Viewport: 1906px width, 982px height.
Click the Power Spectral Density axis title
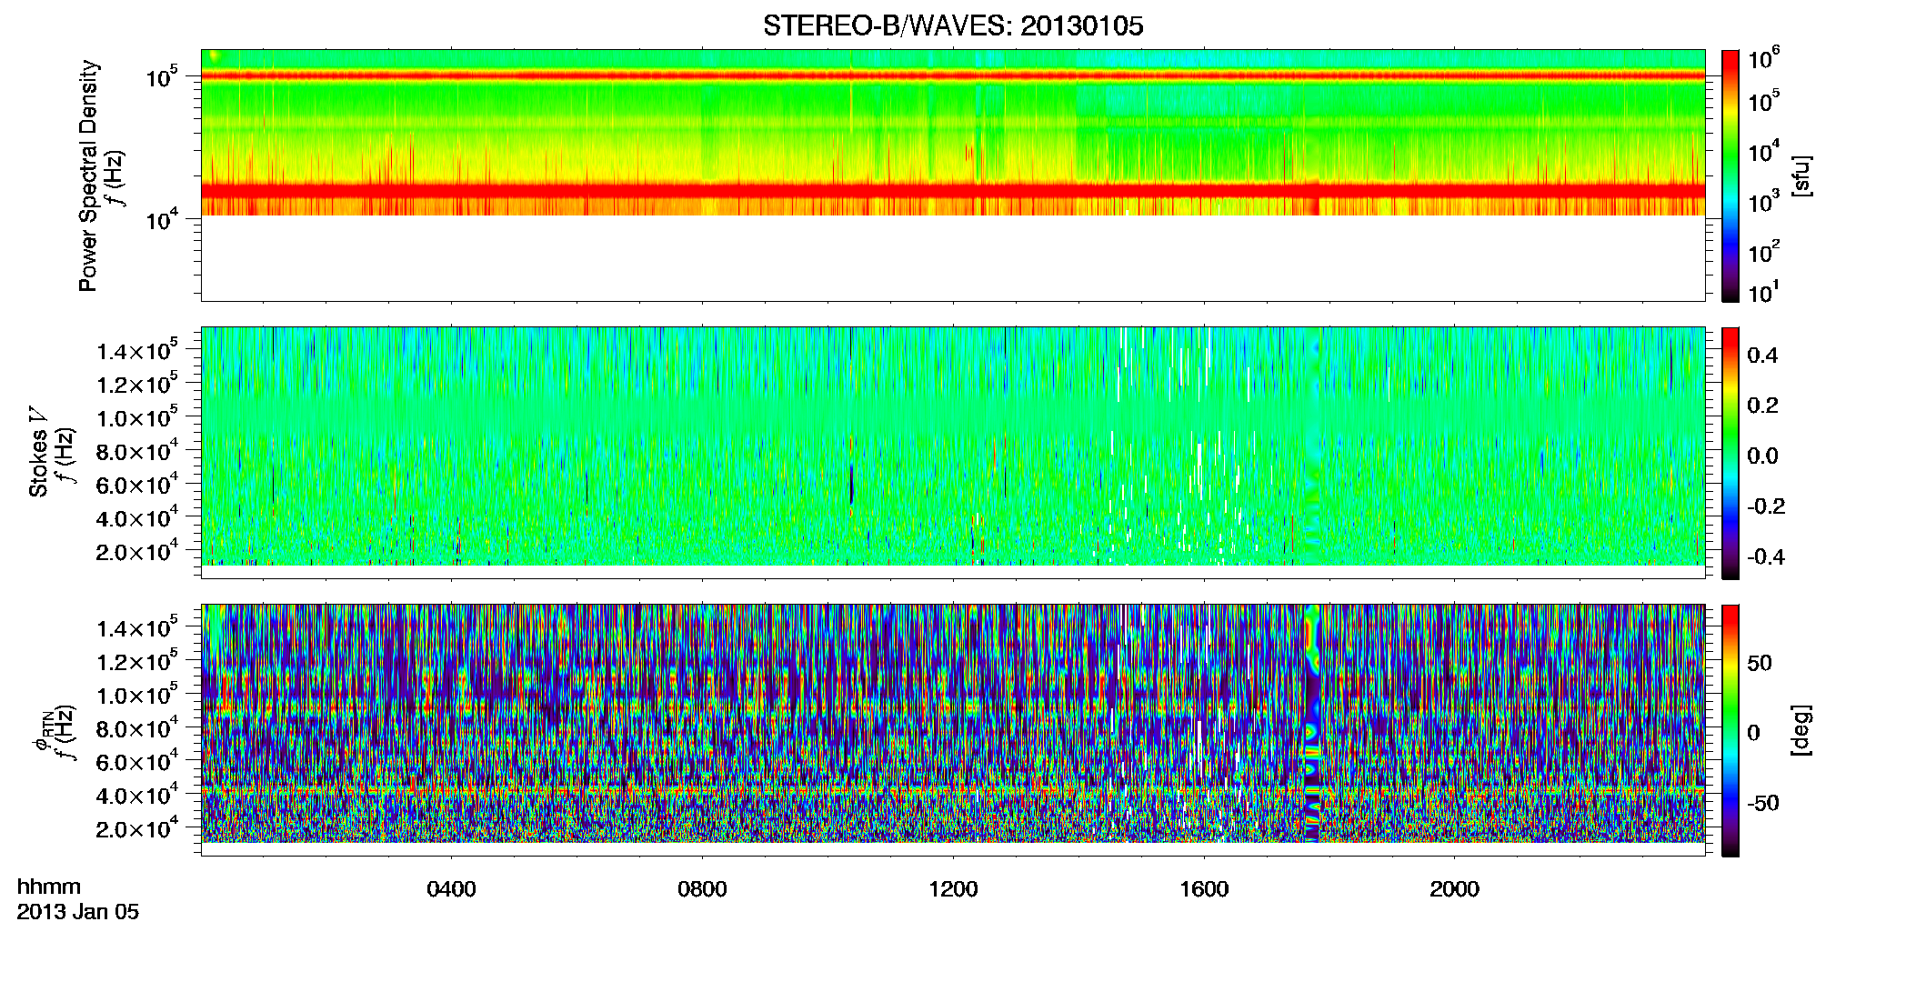(88, 175)
